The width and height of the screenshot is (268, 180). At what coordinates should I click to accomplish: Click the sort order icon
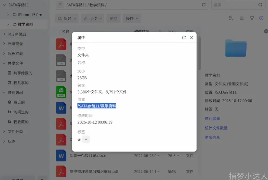coord(231,18)
